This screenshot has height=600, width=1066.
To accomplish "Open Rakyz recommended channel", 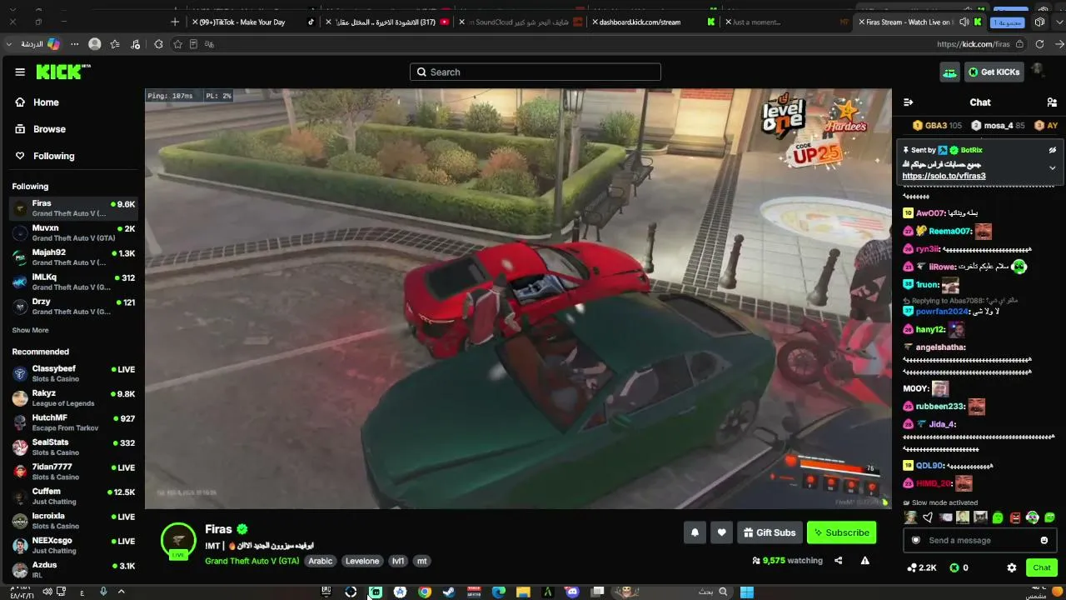I will coord(73,398).
